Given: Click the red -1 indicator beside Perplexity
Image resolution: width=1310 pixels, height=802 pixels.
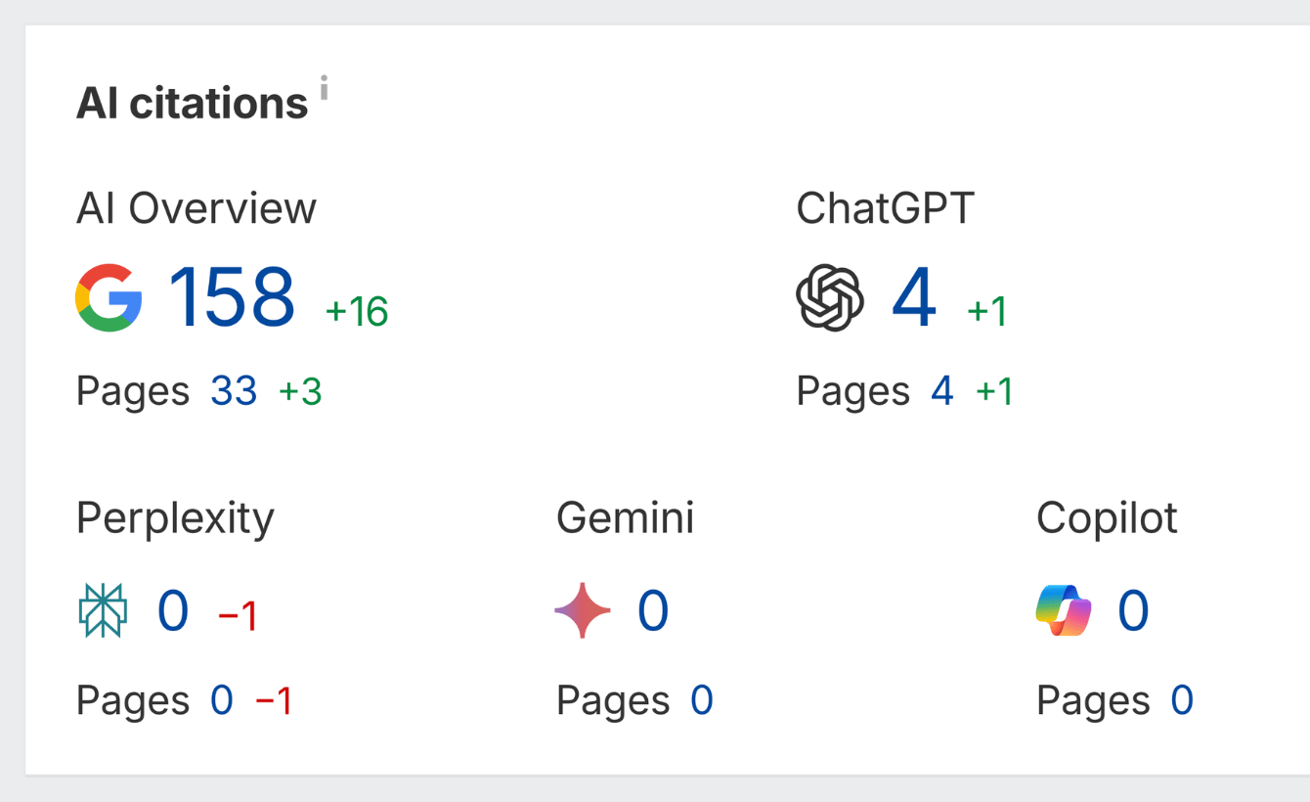Looking at the screenshot, I should [235, 614].
